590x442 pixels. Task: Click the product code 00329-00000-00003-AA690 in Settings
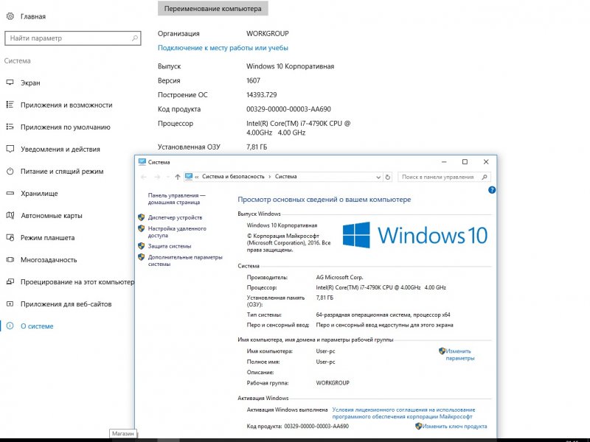[288, 109]
